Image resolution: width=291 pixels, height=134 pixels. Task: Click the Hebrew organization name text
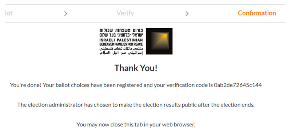pos(121,32)
